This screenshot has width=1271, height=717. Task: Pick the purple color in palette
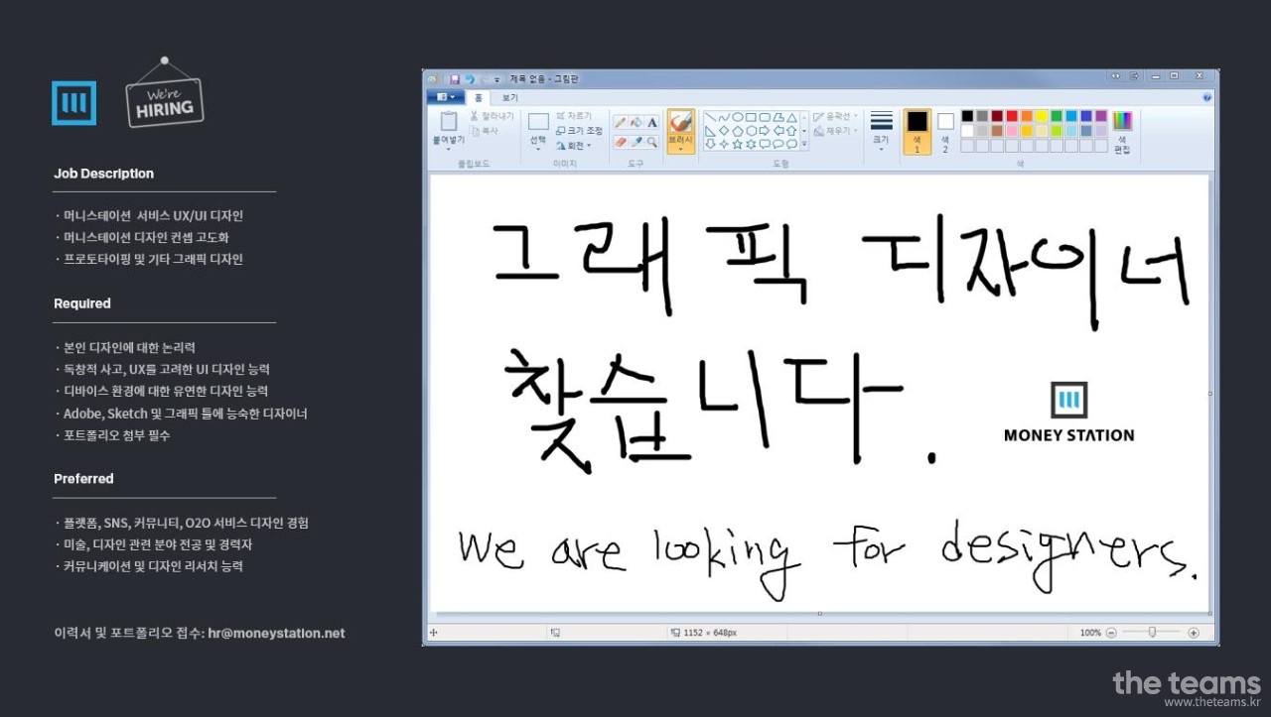(x=1101, y=116)
